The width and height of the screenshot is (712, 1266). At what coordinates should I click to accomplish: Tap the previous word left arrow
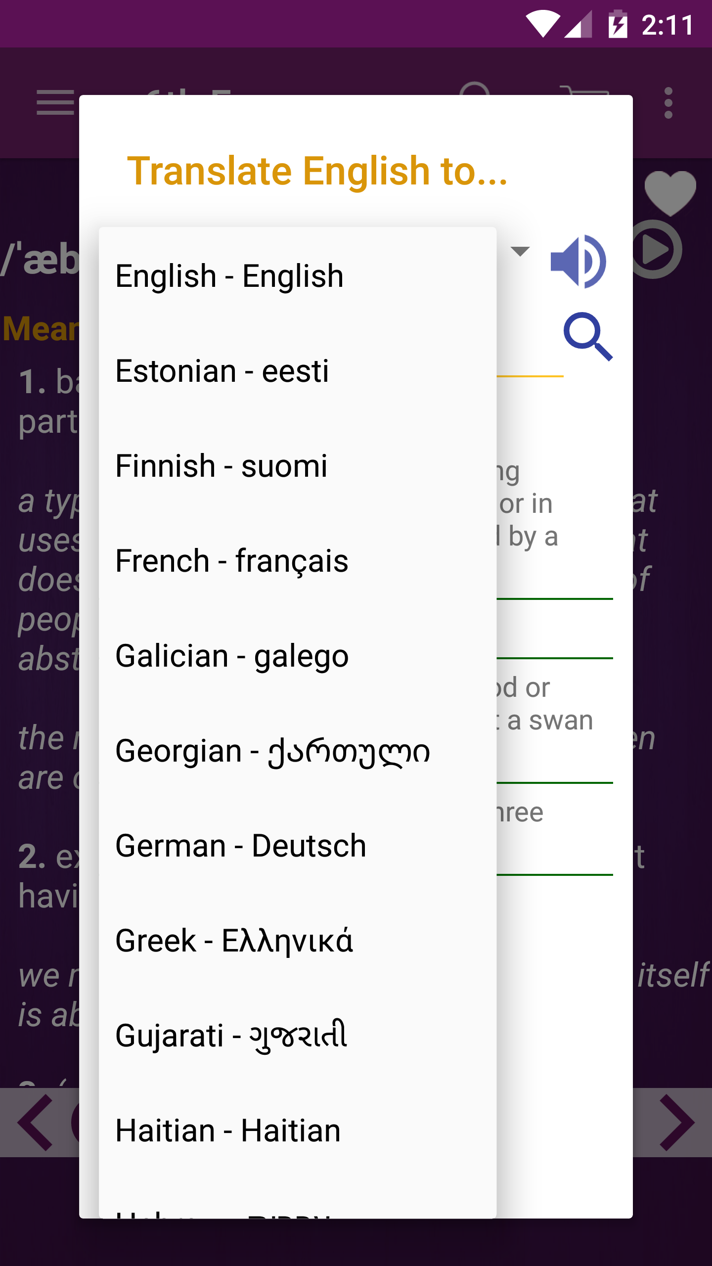pyautogui.click(x=36, y=1123)
